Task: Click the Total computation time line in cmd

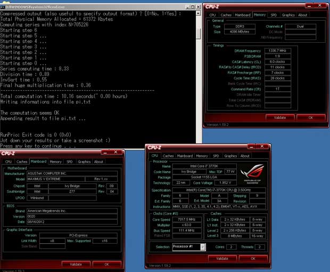Action: point(64,97)
